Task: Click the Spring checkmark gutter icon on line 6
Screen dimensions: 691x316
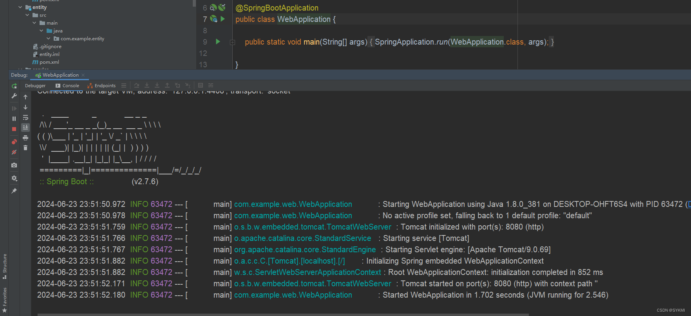Action: click(x=222, y=7)
